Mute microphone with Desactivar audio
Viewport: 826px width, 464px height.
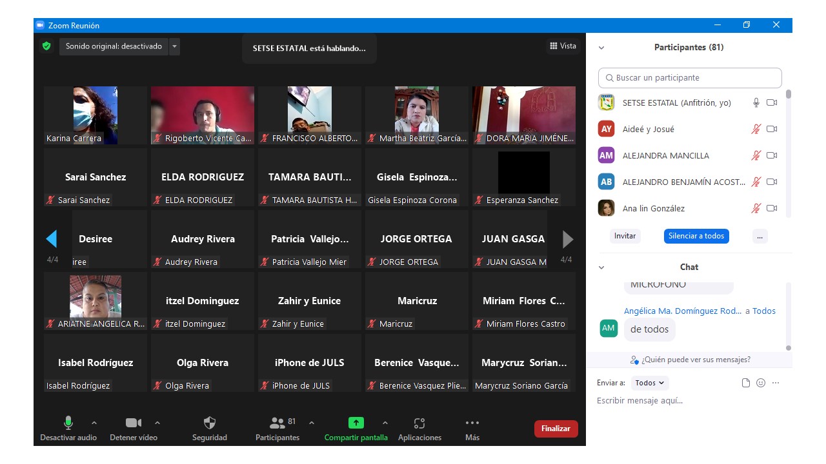click(68, 423)
